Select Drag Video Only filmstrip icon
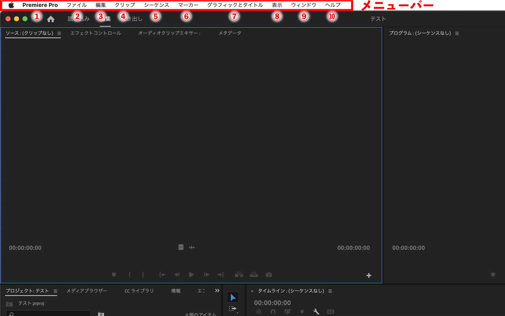 click(181, 247)
